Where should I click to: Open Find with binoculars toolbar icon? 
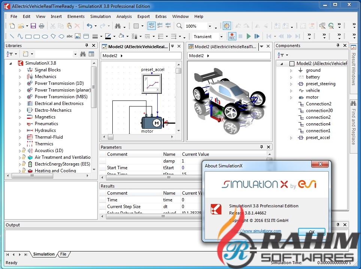coord(118,26)
